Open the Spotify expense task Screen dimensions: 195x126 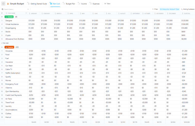point(8,77)
